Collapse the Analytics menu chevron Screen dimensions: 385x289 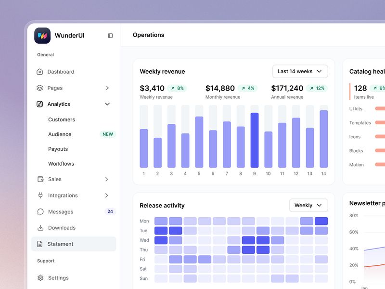(x=107, y=104)
